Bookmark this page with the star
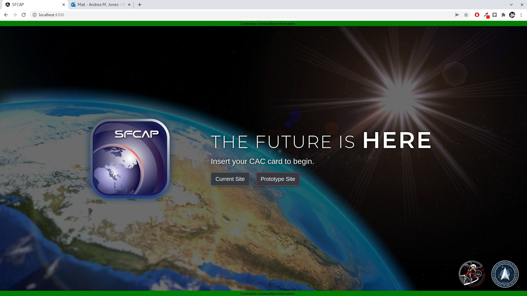Viewport: 527px width, 296px height. pyautogui.click(x=466, y=15)
